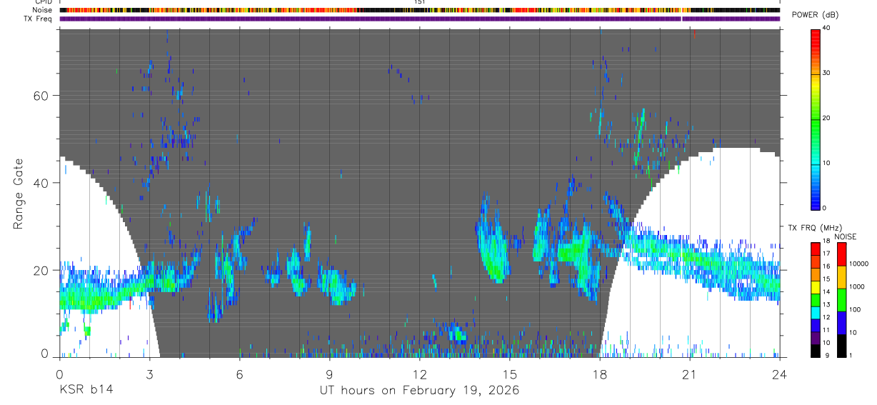This screenshot has height=405, width=877.
Task: Pick the red 17–18 MHz swatch in TX FRQ legend
Action: tap(815, 249)
